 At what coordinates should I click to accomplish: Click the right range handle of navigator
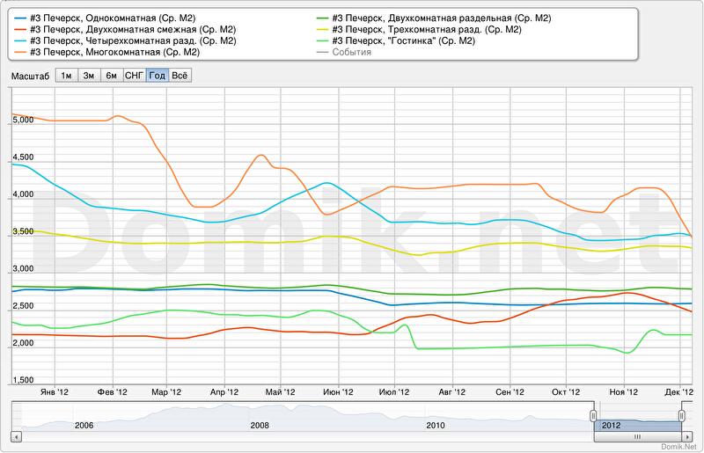[681, 415]
